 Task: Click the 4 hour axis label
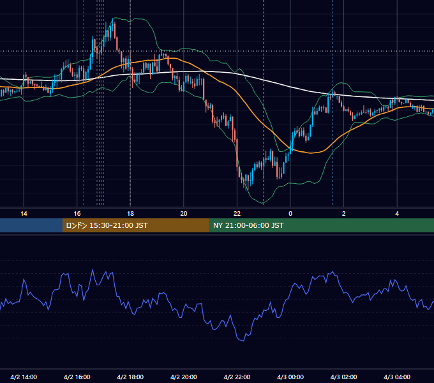(x=397, y=214)
